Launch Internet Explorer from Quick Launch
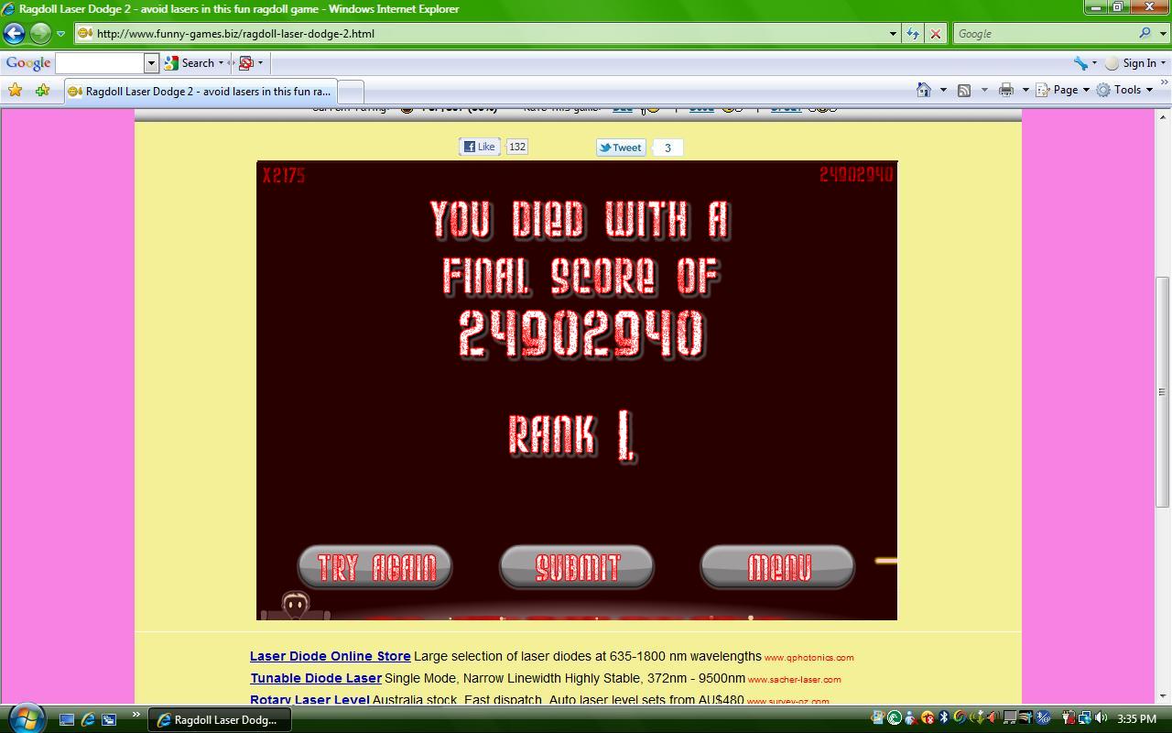This screenshot has width=1172, height=733. (x=88, y=719)
